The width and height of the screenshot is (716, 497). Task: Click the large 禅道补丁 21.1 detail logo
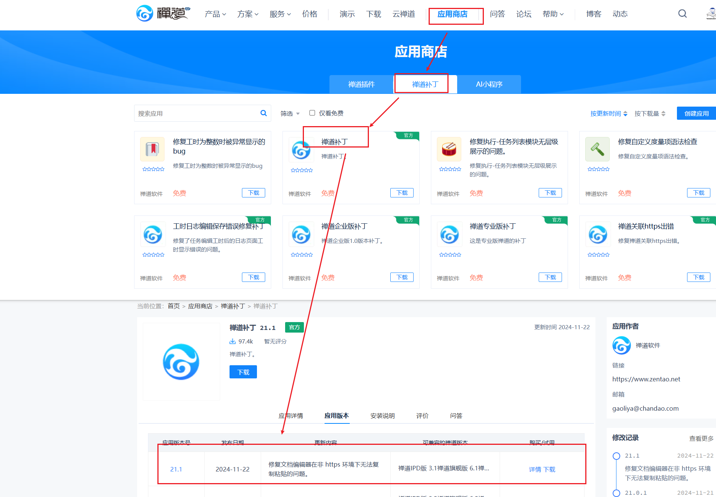pyautogui.click(x=181, y=361)
